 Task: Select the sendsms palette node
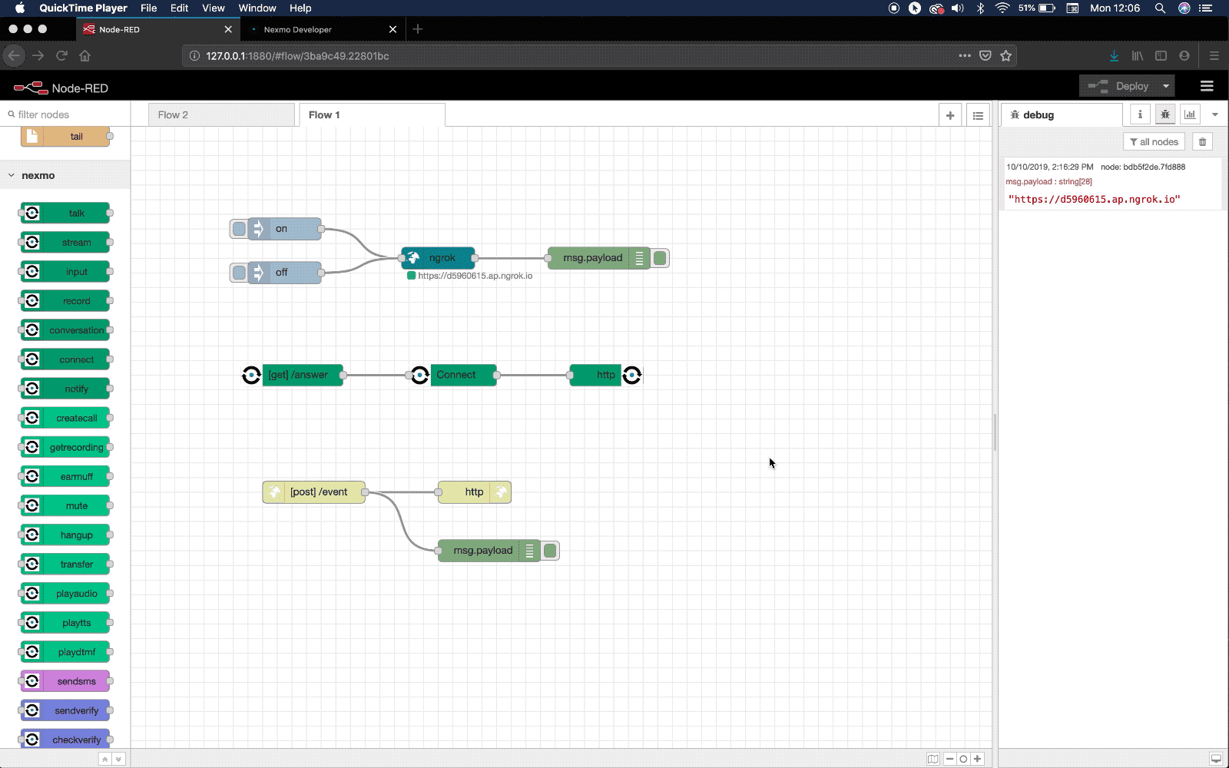(65, 681)
